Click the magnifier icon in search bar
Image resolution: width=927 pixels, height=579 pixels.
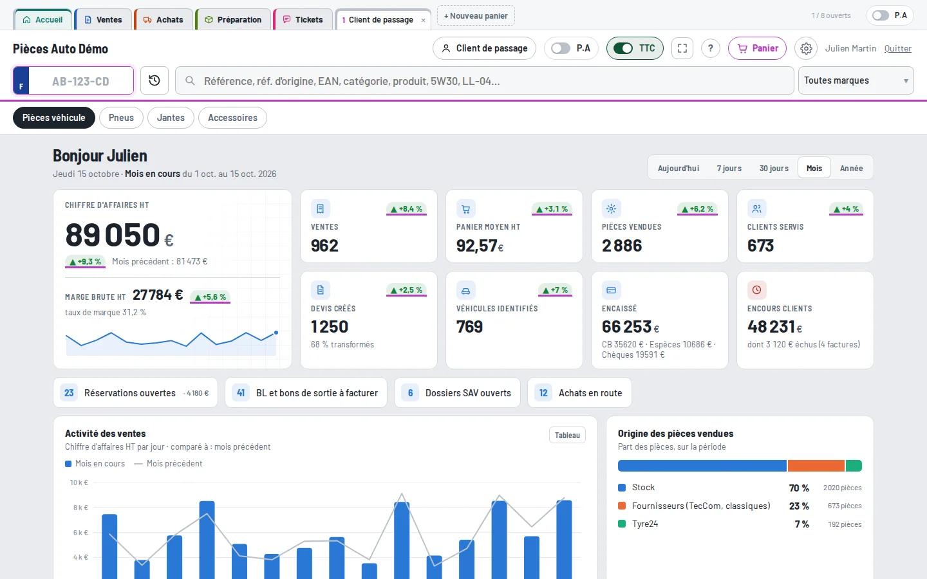pyautogui.click(x=190, y=81)
